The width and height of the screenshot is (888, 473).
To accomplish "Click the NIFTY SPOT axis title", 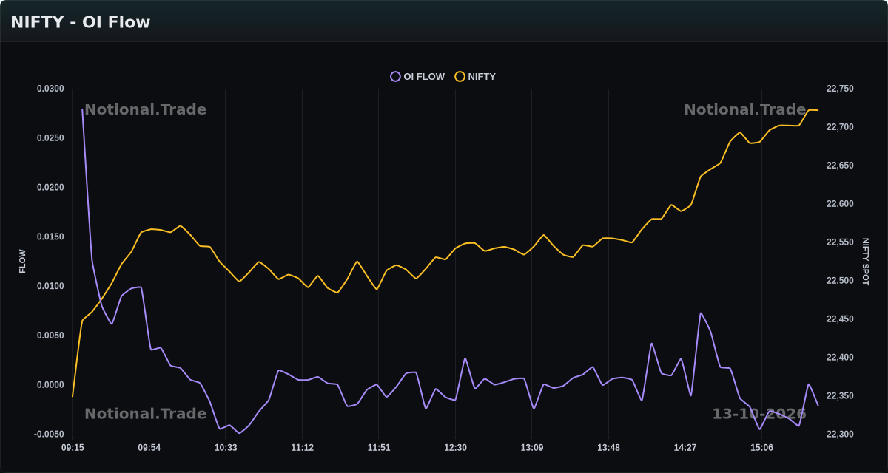I will (x=865, y=262).
